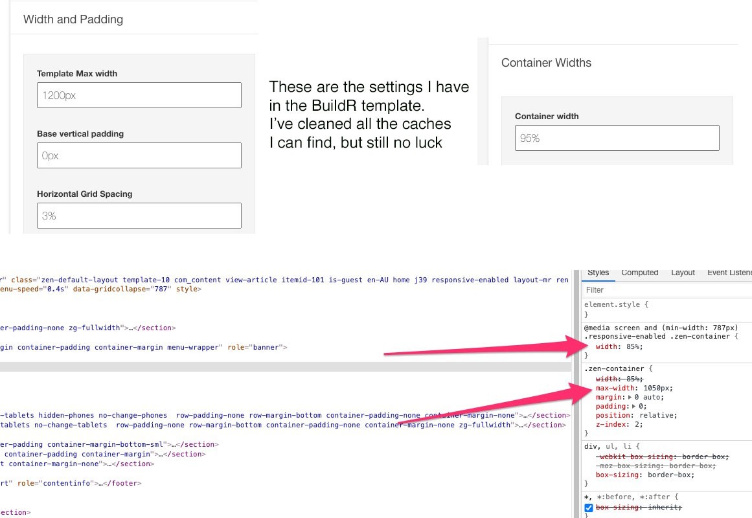Screen dimensions: 752x518
Task: Expand the margin shorthand triangle
Action: pos(630,398)
